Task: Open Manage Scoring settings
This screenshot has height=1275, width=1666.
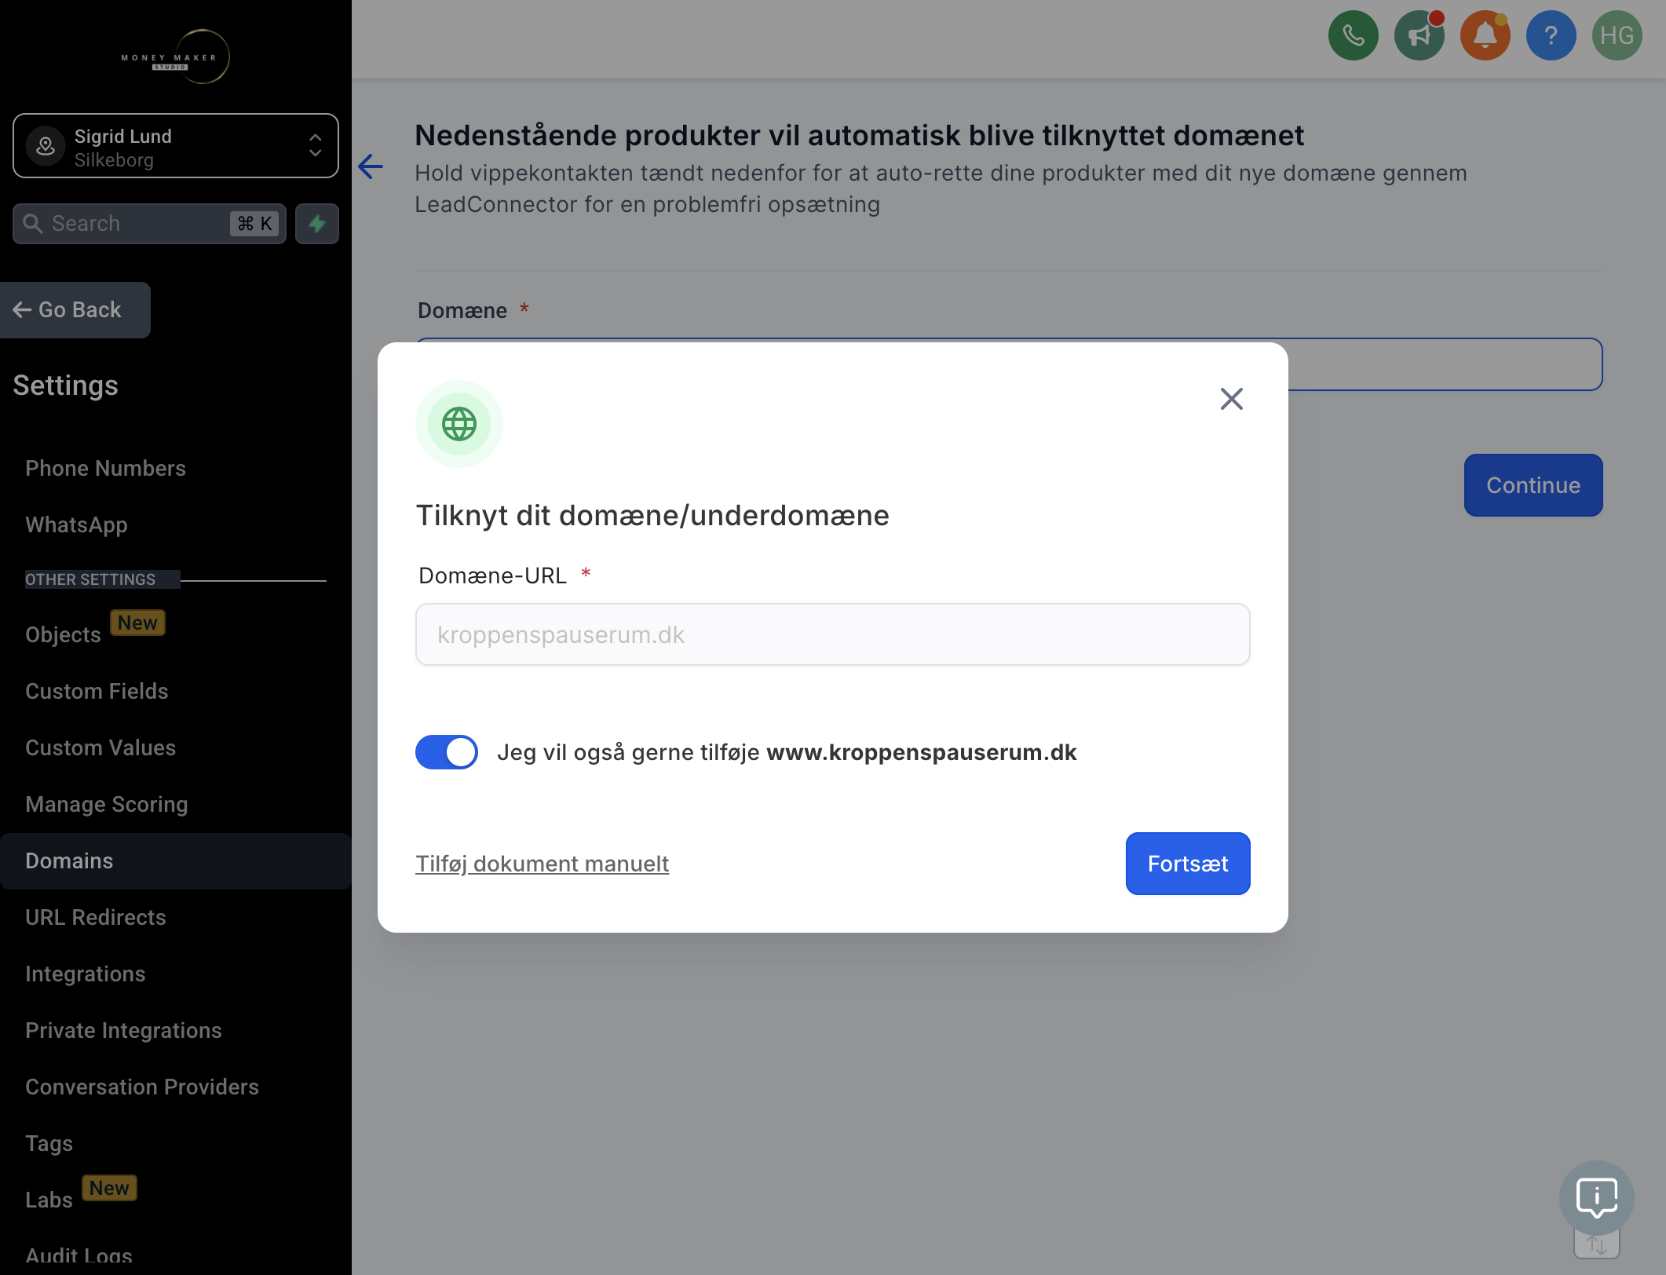Action: point(107,805)
